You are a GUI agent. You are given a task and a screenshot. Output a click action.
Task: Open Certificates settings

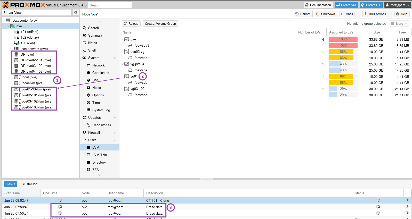pyautogui.click(x=101, y=73)
